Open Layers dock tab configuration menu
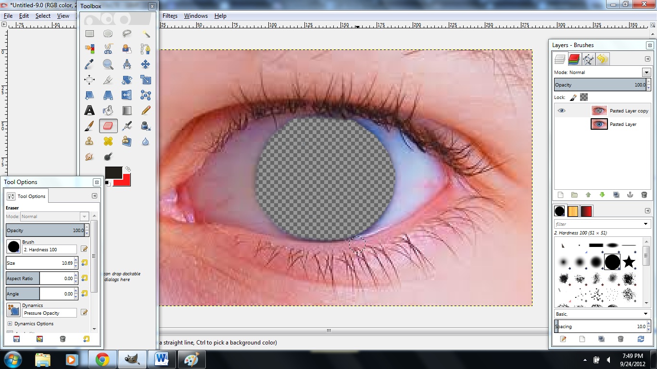Viewport: 657px width, 369px height. 647,59
